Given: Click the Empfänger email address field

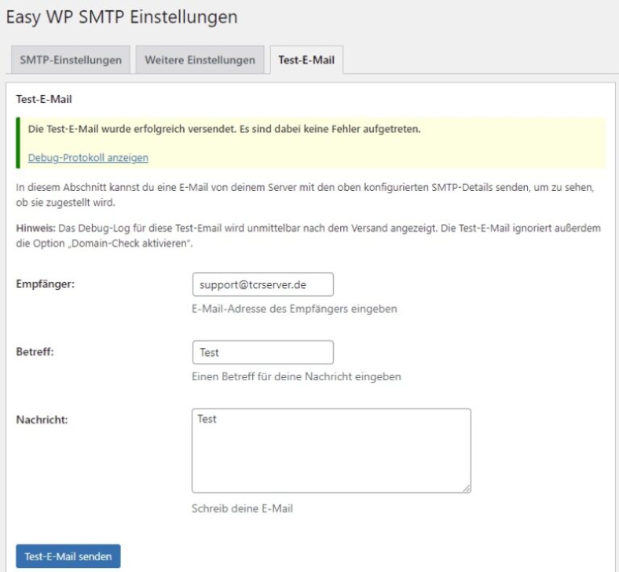Looking at the screenshot, I should tap(262, 284).
